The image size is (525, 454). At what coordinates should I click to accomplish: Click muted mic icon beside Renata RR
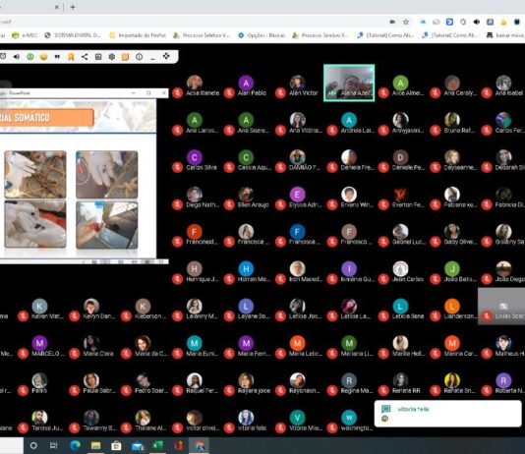click(383, 390)
